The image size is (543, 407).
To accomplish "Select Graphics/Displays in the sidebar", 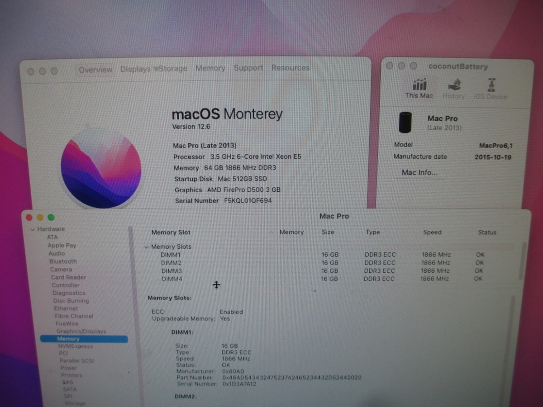I will click(x=81, y=331).
